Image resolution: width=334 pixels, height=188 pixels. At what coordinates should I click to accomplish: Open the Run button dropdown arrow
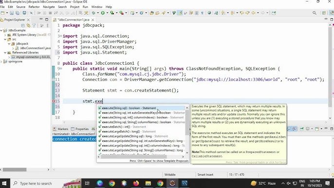(107, 13)
